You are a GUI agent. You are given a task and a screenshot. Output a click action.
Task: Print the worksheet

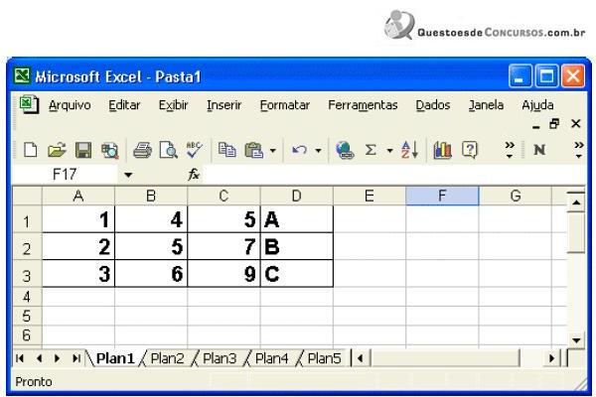pos(142,150)
